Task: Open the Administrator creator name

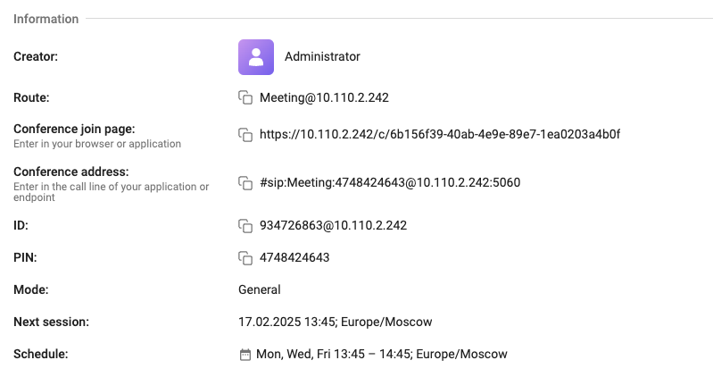Action: [322, 56]
